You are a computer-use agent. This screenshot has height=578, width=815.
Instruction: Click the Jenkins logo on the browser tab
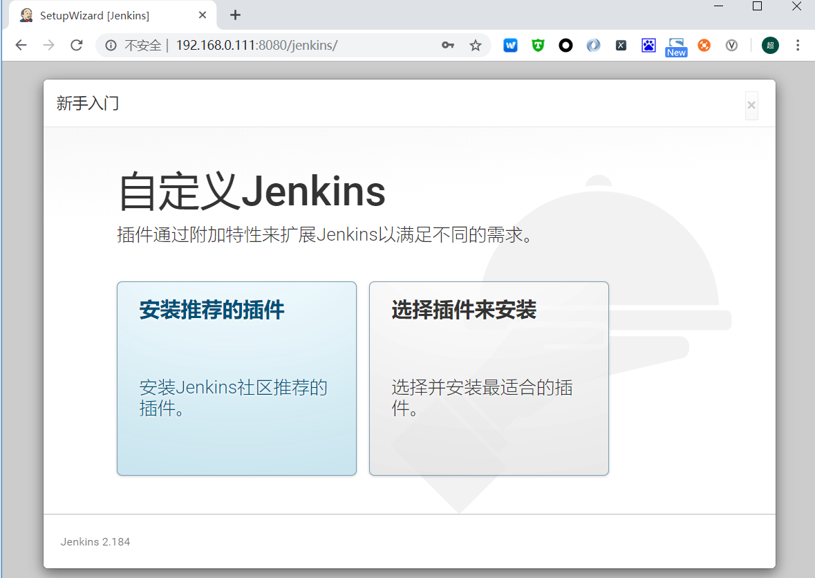26,15
